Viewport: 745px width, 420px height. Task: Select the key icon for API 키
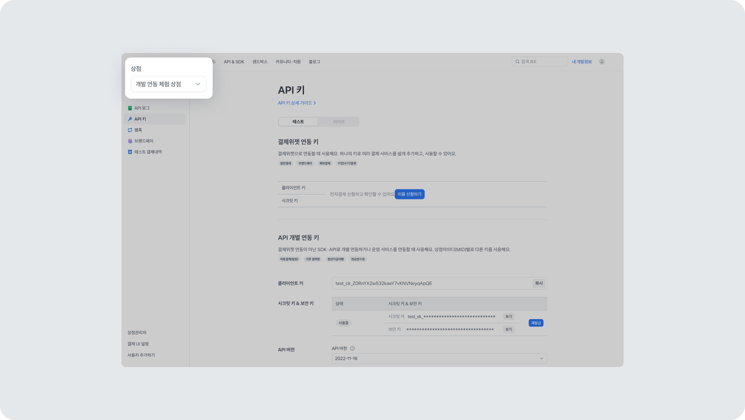(130, 119)
